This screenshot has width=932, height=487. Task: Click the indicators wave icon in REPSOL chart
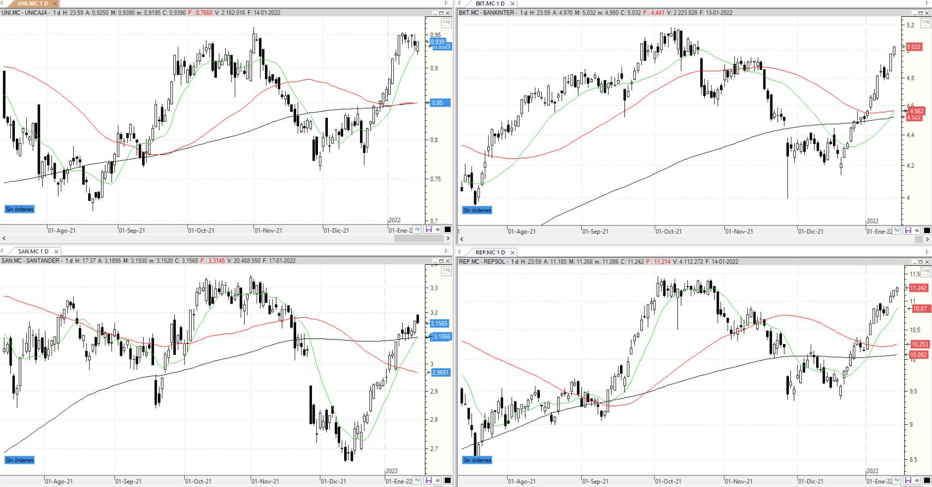[x=898, y=480]
